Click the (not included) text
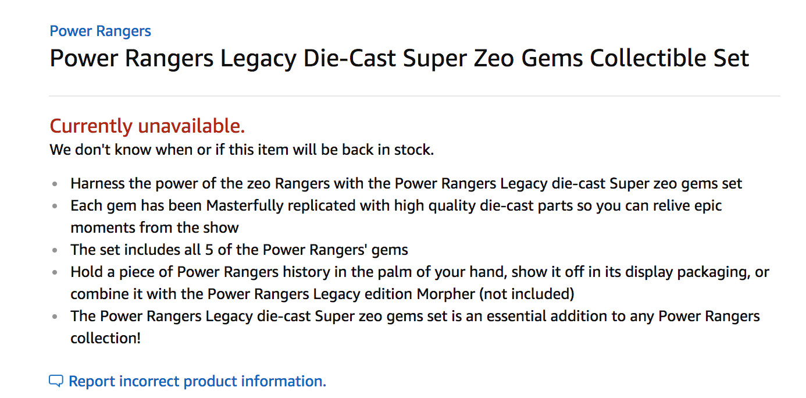Image resolution: width=806 pixels, height=398 pixels. click(526, 294)
